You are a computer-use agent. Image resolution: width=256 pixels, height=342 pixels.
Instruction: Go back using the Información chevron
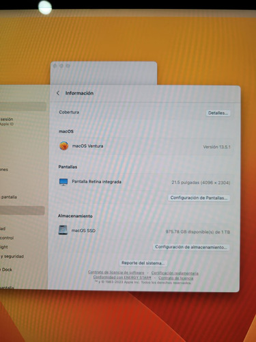point(58,93)
